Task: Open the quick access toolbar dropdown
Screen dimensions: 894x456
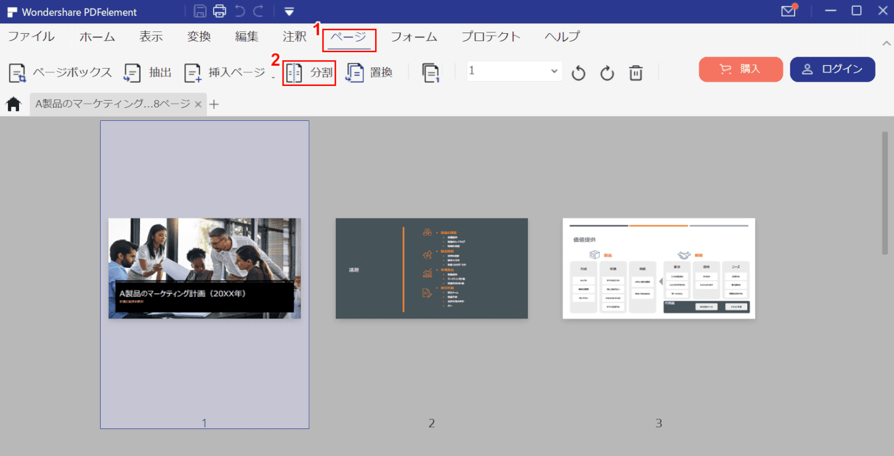Action: point(289,12)
